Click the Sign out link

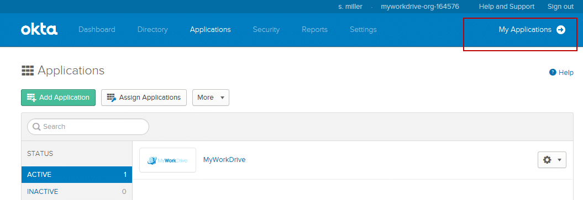[x=560, y=7]
